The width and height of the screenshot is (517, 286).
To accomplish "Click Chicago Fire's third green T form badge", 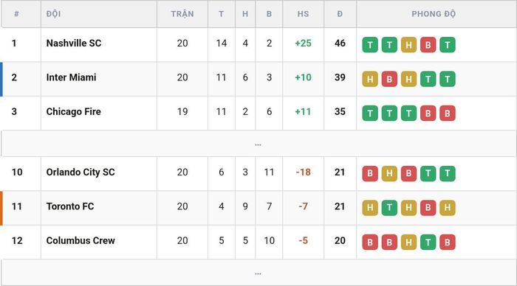I will pyautogui.click(x=409, y=114).
